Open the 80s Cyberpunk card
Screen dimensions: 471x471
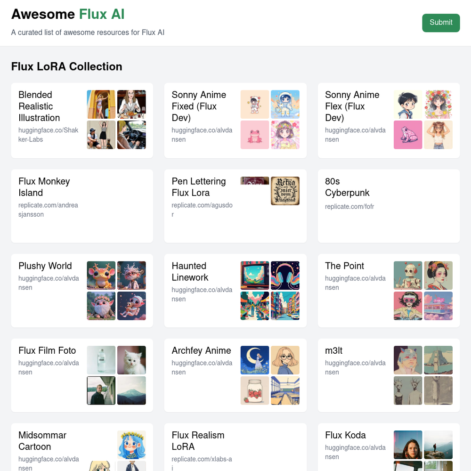(x=389, y=206)
